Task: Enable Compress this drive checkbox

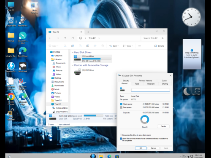Action: pyautogui.click(x=121, y=135)
